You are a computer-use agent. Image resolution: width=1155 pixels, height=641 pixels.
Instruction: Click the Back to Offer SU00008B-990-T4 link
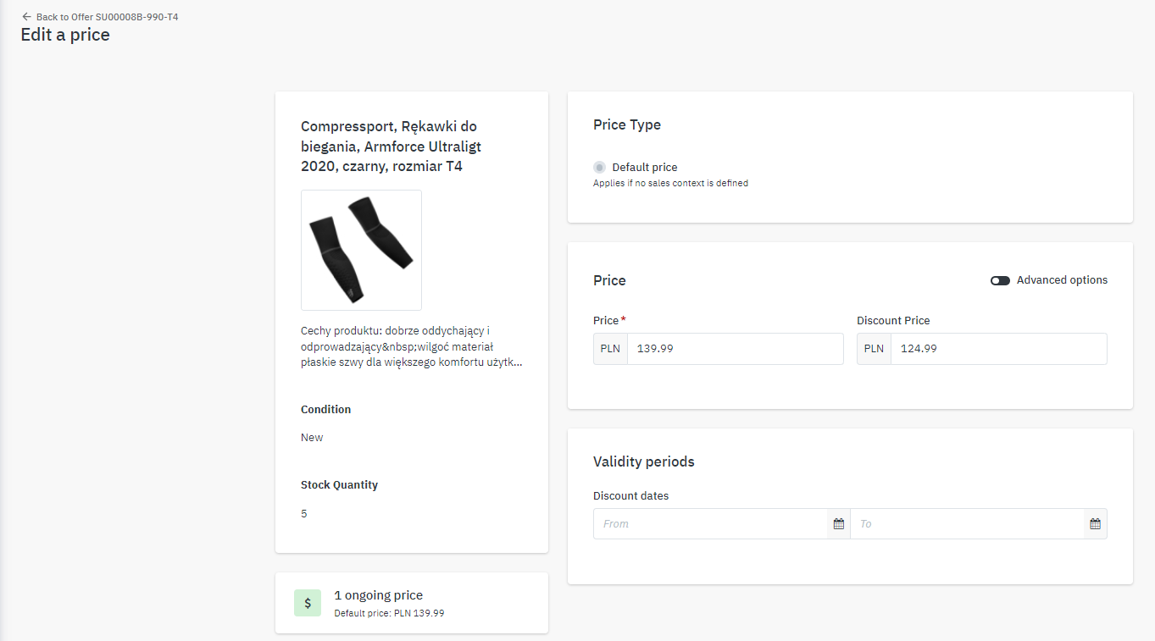pos(107,17)
